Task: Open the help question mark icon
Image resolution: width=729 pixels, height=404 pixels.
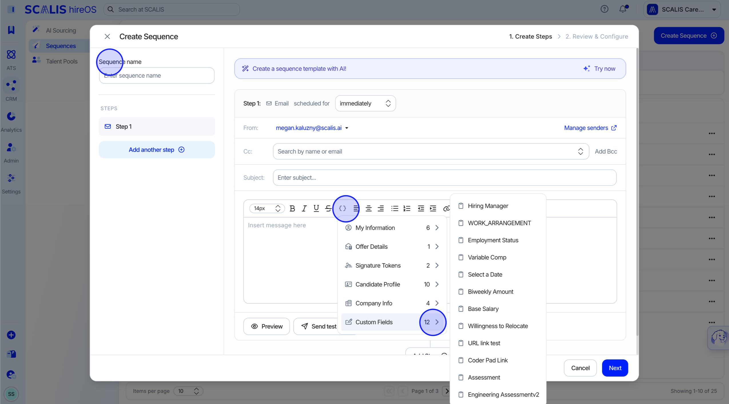Action: pos(604,9)
